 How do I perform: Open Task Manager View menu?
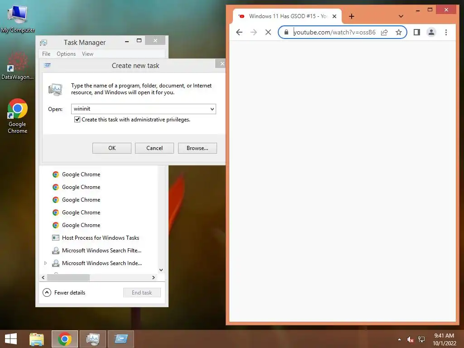click(x=87, y=54)
